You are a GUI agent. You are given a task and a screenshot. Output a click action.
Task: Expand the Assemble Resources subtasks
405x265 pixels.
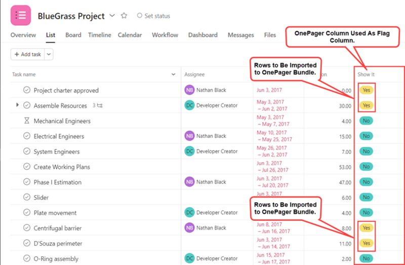(x=17, y=105)
